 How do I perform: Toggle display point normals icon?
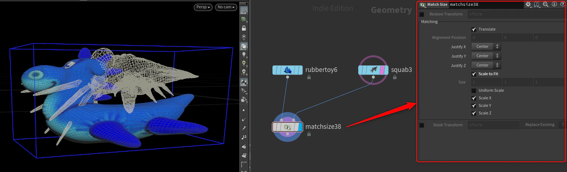(x=244, y=119)
